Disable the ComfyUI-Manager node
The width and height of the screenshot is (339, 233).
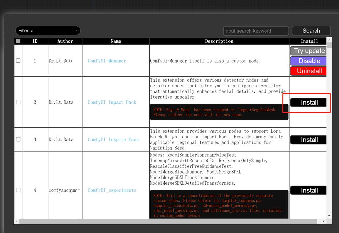[x=309, y=61]
